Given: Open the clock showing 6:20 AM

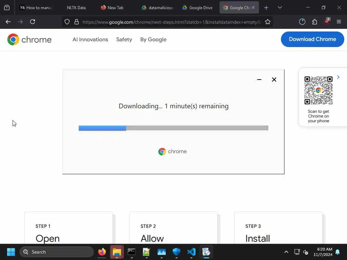Looking at the screenshot, I should [323, 252].
